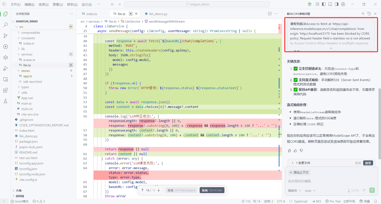This screenshot has width=381, height=204.
Task: Open the Auto model dropdown
Action: coord(310,191)
